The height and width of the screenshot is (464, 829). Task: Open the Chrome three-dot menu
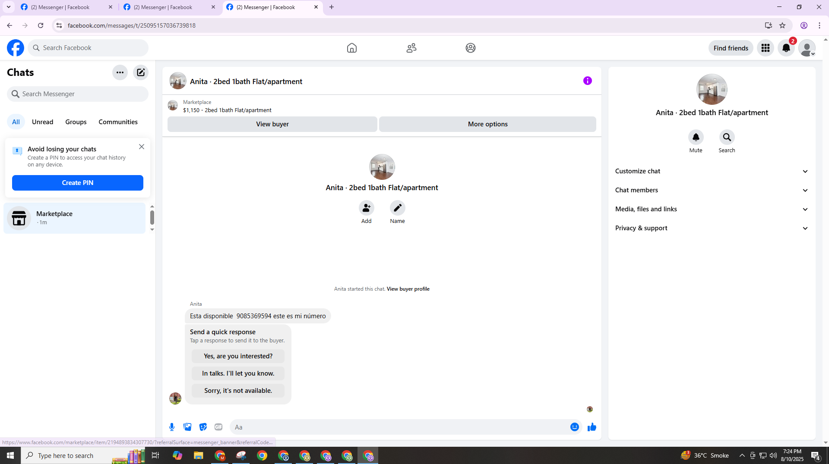click(819, 25)
